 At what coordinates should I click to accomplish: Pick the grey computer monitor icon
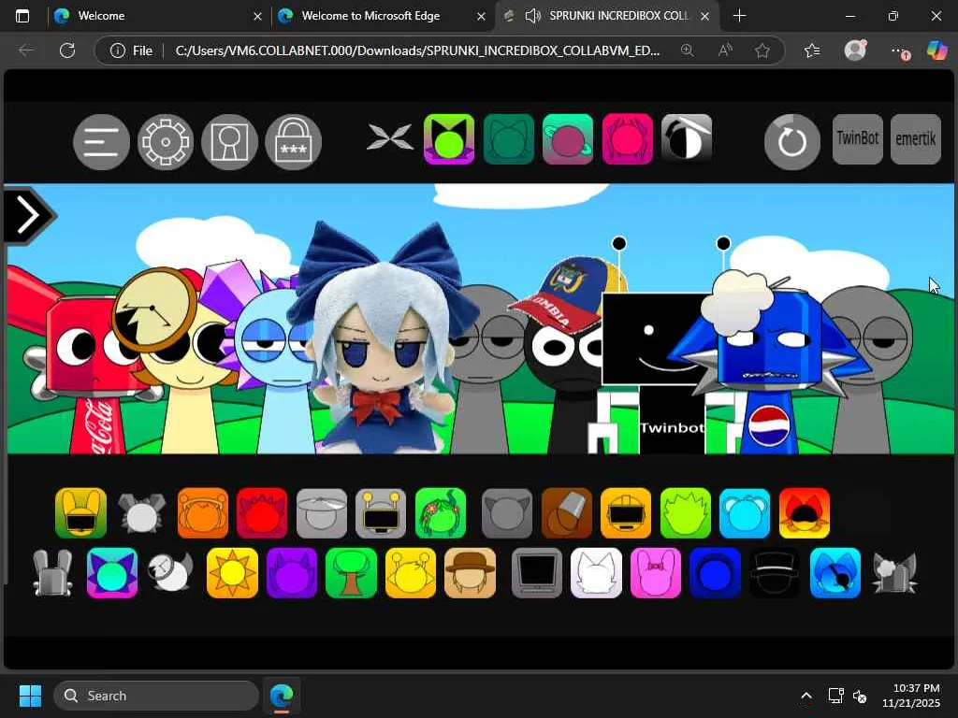click(x=536, y=572)
